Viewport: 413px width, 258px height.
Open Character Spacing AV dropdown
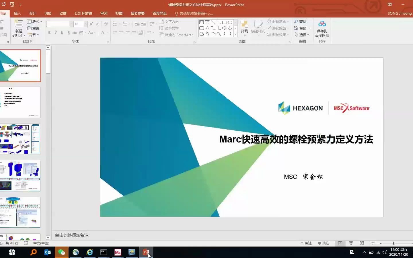pos(82,33)
